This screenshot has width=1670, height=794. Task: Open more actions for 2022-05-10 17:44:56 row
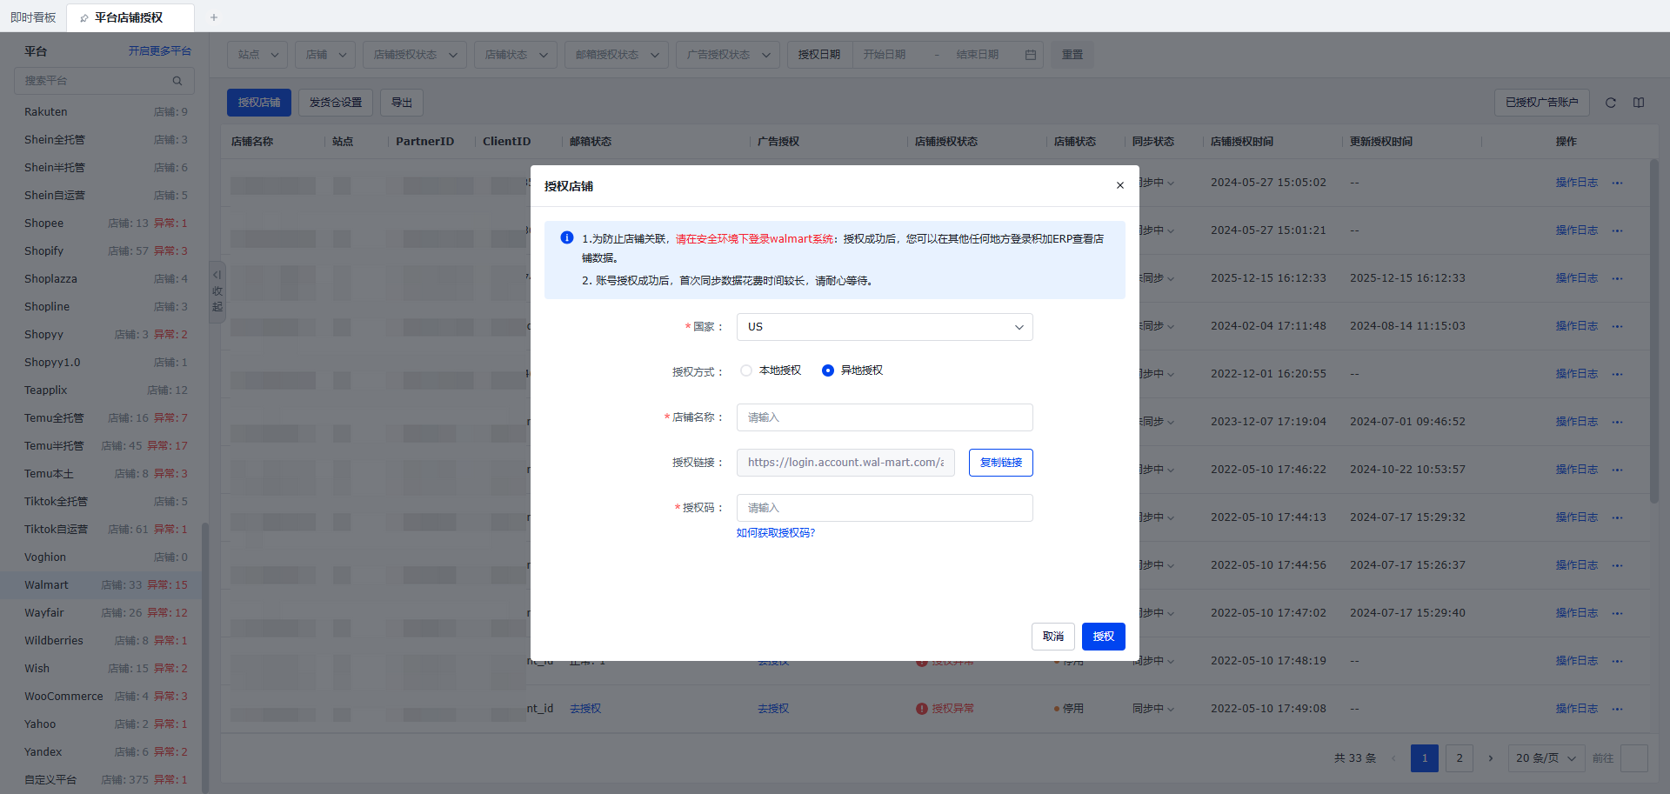click(x=1618, y=565)
